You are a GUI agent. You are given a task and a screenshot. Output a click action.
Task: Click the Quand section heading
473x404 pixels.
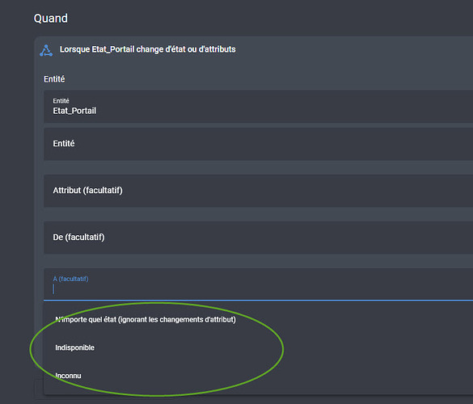(51, 19)
